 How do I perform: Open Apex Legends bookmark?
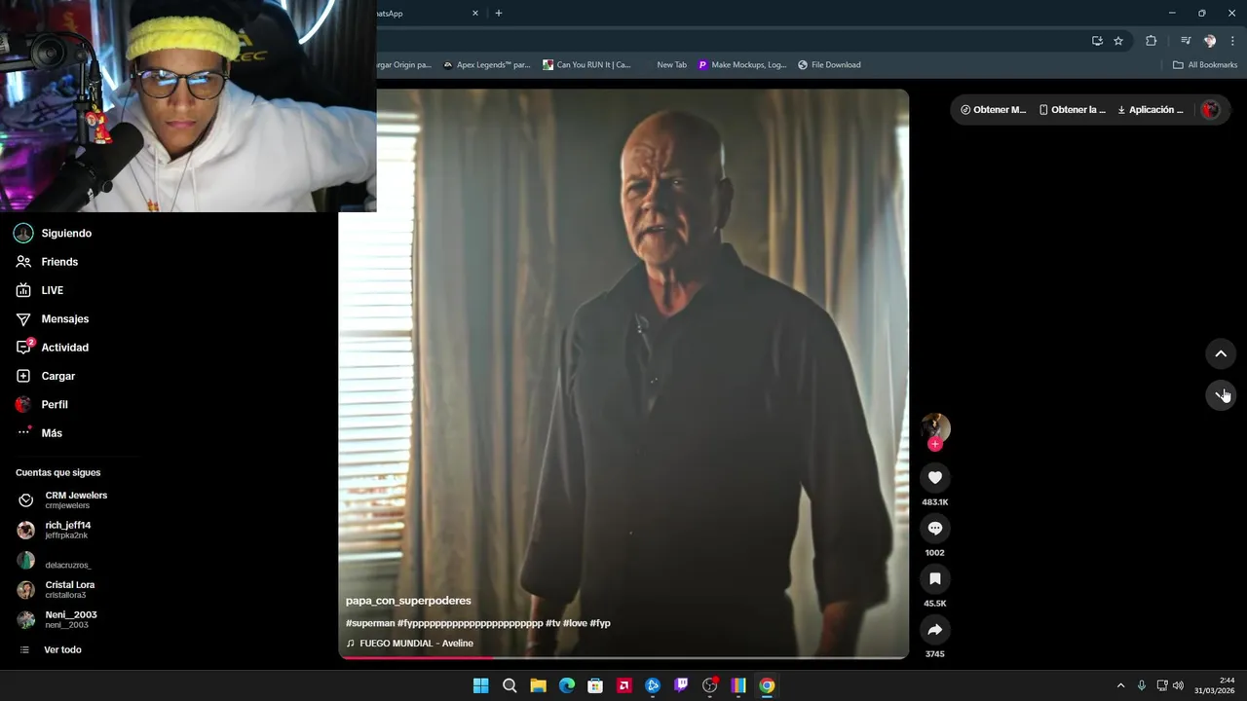tap(486, 65)
